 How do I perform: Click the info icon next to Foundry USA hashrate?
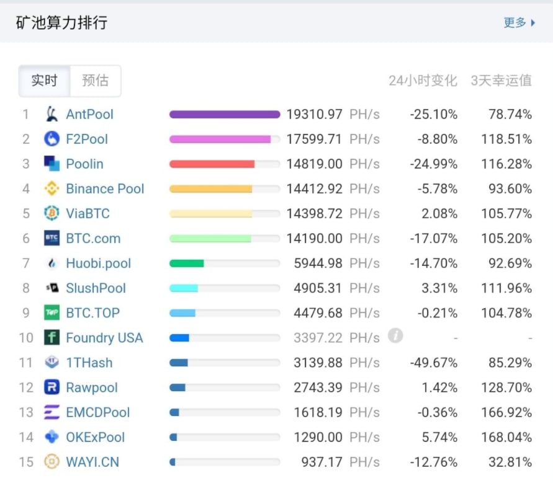395,335
